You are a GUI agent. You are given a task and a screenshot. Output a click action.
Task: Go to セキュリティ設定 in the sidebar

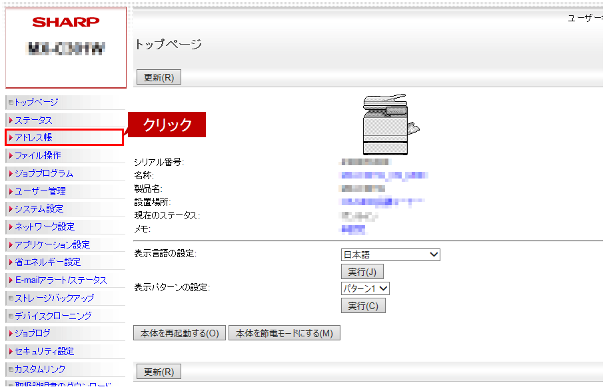(x=44, y=351)
